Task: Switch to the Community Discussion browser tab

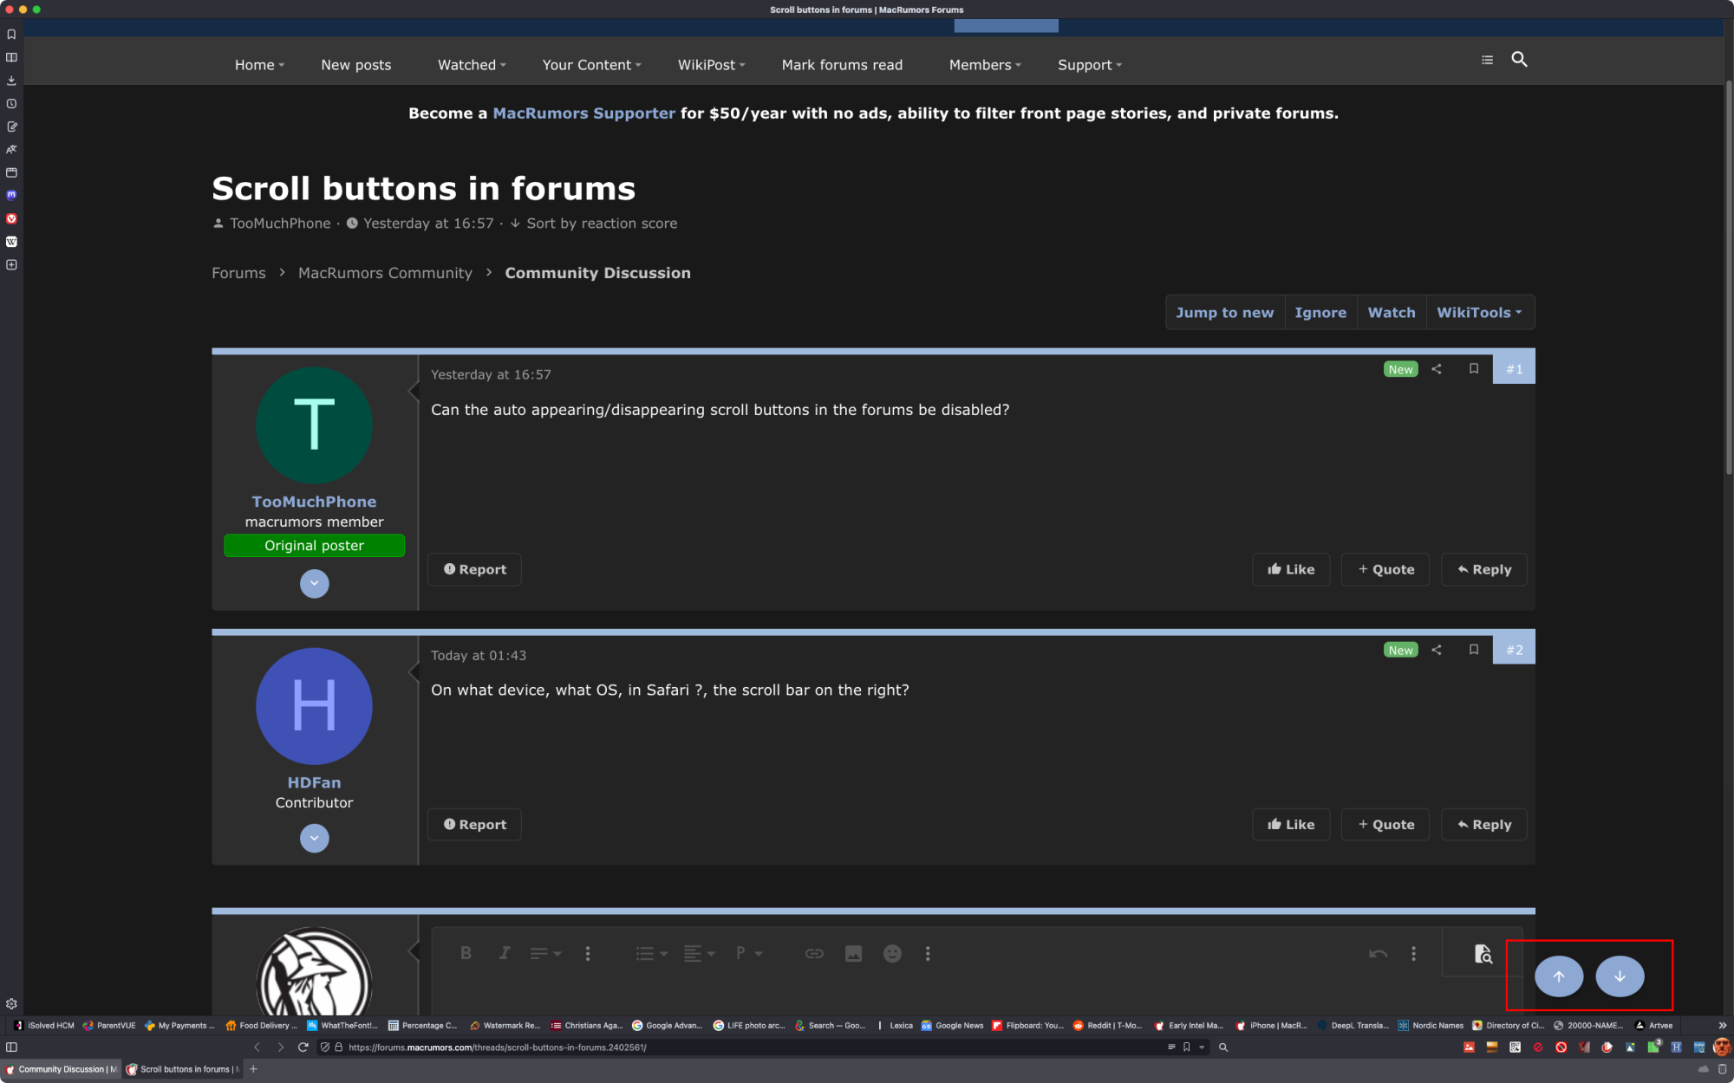Action: [x=62, y=1069]
